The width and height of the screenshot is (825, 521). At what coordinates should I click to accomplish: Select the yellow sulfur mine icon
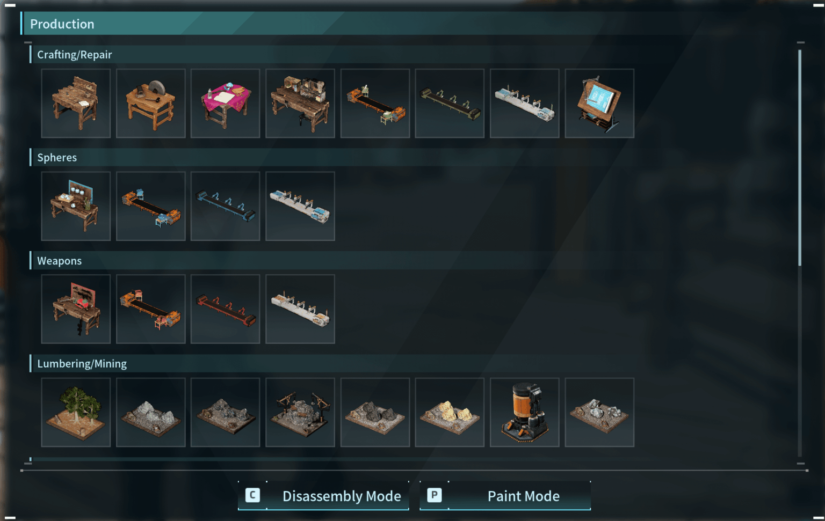450,412
